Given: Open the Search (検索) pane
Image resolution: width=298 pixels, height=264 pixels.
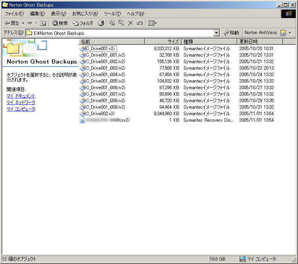Looking at the screenshot, I should point(60,23).
